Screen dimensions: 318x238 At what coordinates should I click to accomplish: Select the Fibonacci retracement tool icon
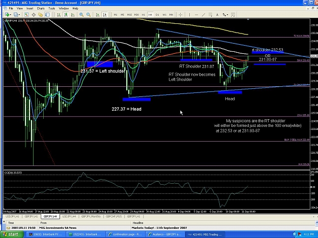click(210, 15)
